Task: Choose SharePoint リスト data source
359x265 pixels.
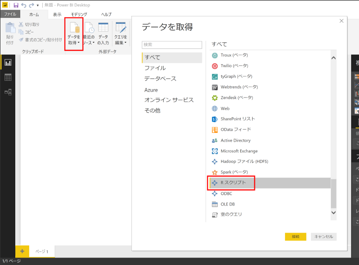Action: (x=270, y=119)
